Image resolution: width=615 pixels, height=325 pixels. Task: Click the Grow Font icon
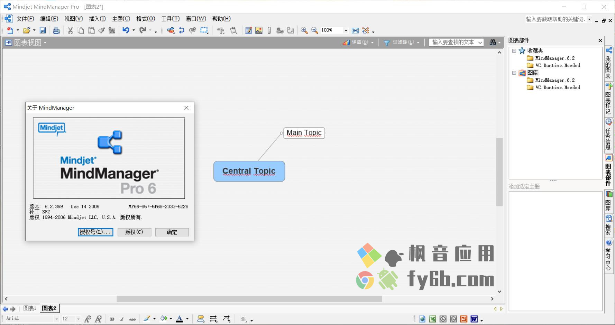click(88, 319)
